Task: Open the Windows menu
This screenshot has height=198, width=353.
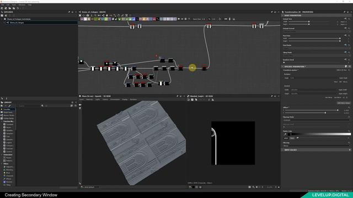Action: click(x=22, y=5)
